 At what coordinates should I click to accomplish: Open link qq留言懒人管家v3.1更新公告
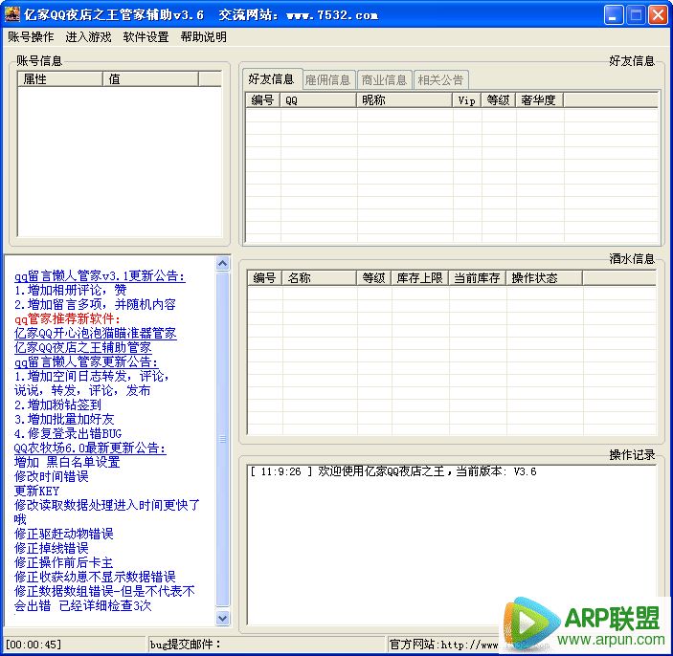100,276
